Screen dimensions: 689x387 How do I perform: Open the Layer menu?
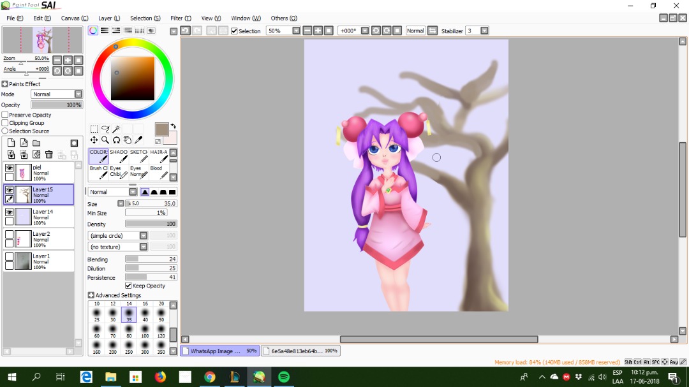click(x=109, y=18)
